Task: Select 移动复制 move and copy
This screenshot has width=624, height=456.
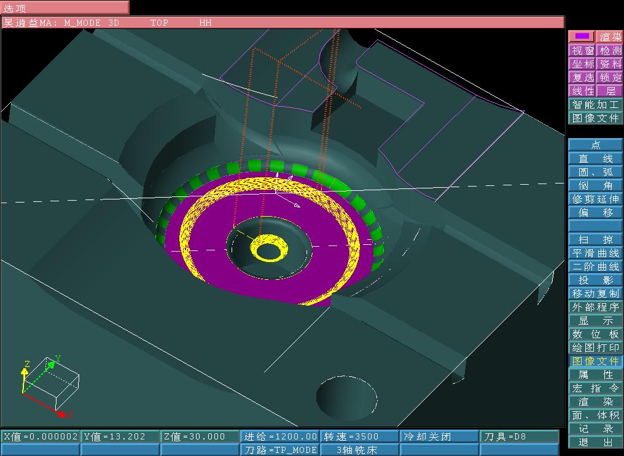Action: click(596, 293)
